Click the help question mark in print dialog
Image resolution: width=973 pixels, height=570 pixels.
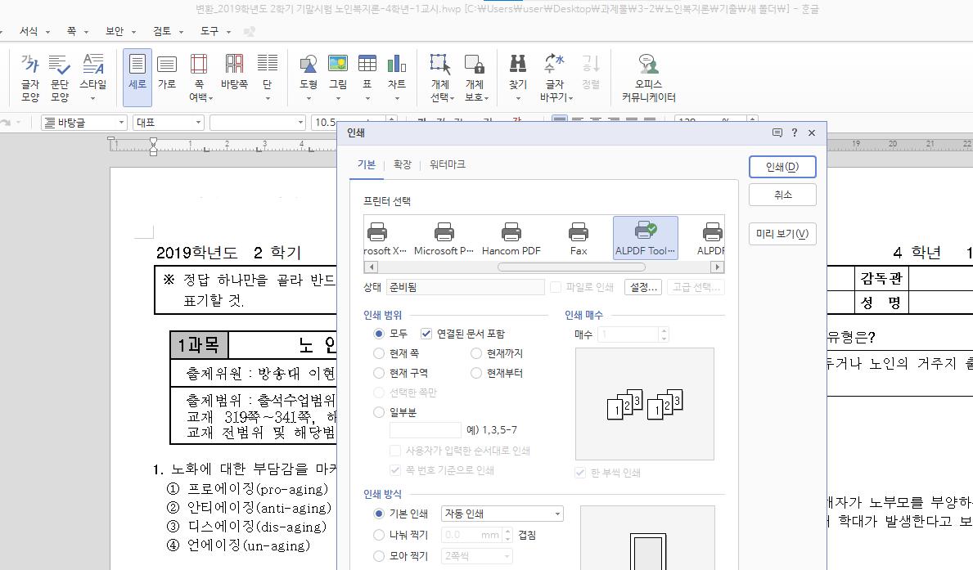point(795,132)
